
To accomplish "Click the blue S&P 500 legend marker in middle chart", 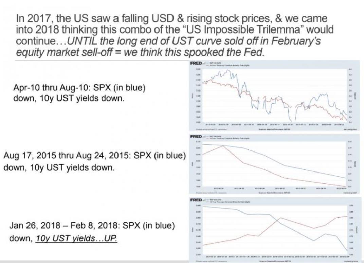I will click(208, 135).
